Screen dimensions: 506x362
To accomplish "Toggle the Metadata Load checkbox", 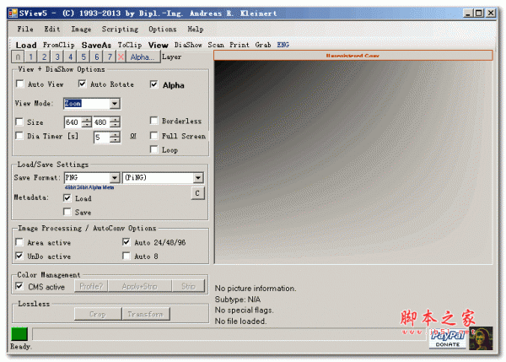I will 67,198.
